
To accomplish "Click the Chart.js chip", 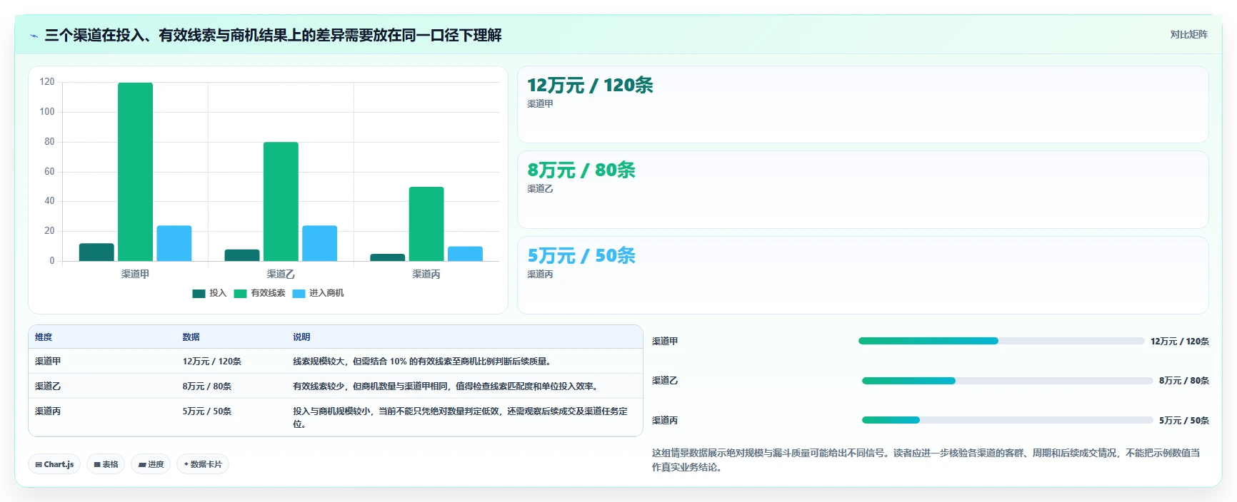I will pyautogui.click(x=54, y=464).
